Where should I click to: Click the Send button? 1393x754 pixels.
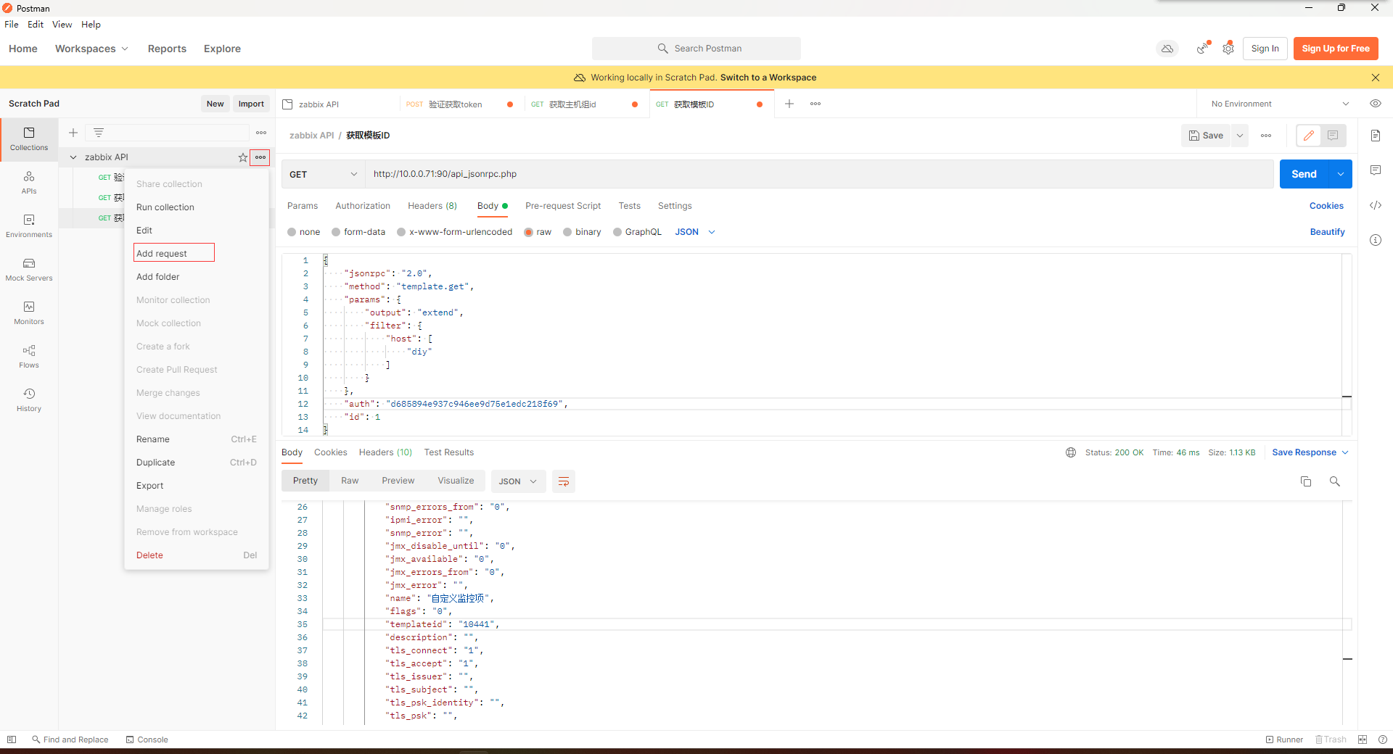point(1304,174)
